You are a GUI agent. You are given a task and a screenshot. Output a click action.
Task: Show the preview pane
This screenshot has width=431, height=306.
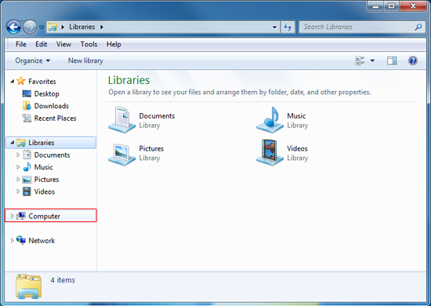[x=392, y=60]
